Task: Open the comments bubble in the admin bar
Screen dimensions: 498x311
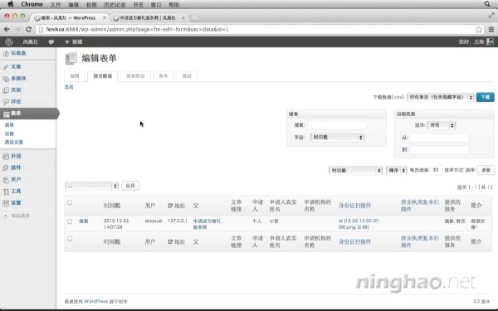Action: (x=51, y=42)
